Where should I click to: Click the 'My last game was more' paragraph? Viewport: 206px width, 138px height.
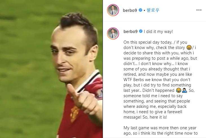pos(161,130)
